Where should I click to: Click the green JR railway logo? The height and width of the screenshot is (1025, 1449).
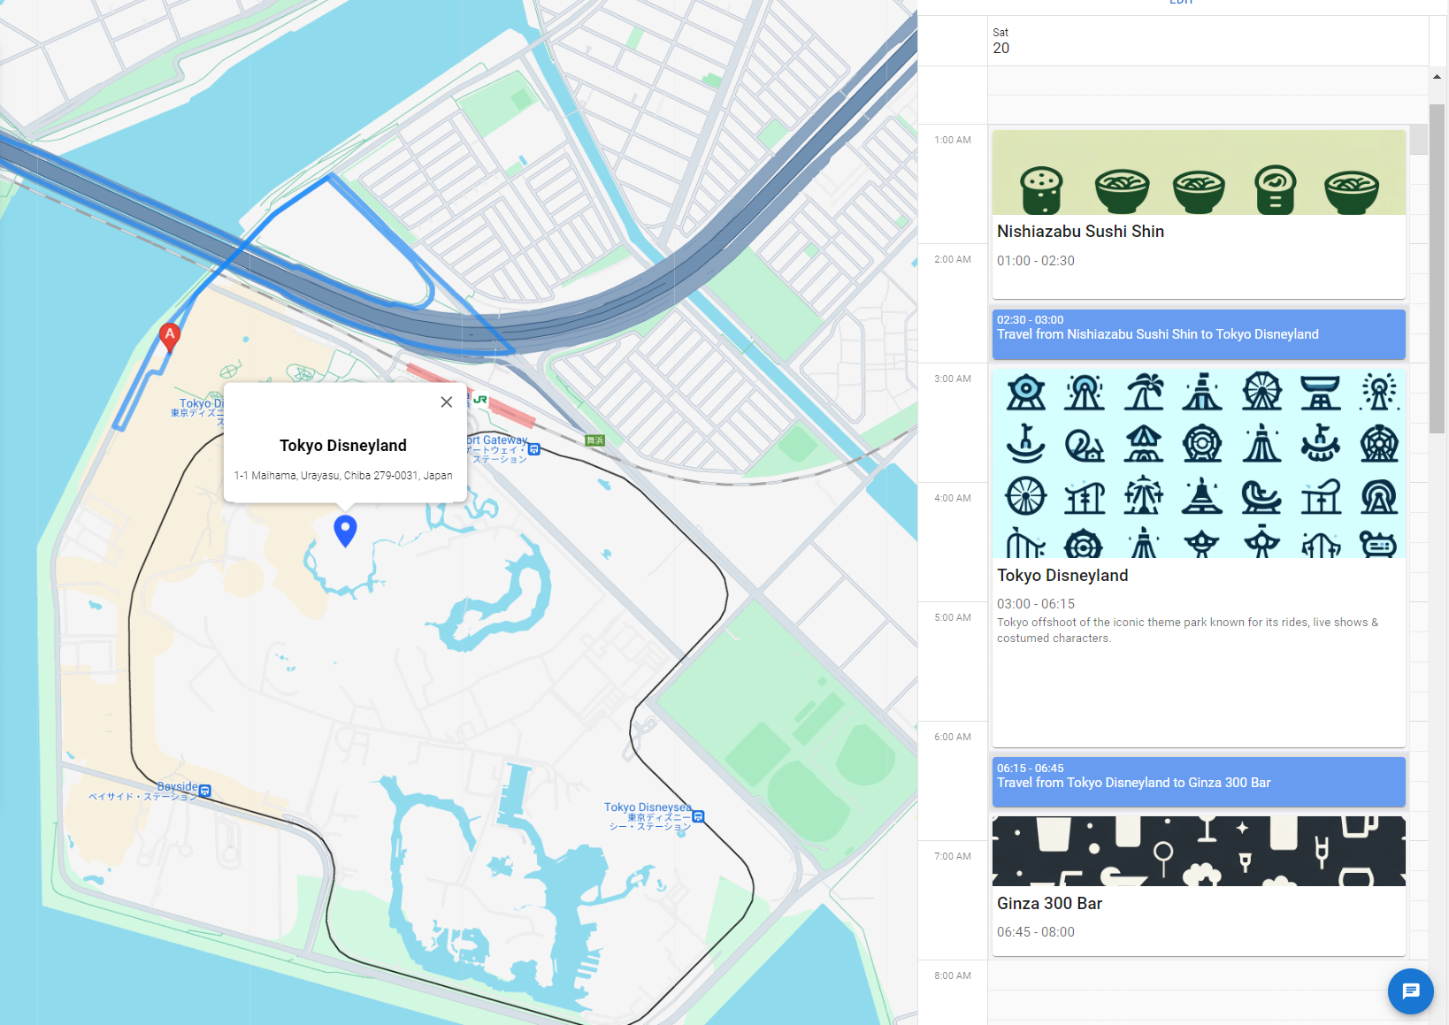480,400
